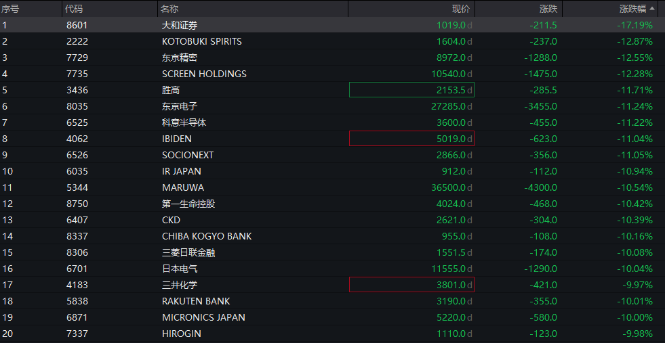
Task: Click stock code 6526 for SOCIONEXT
Action: tap(77, 155)
